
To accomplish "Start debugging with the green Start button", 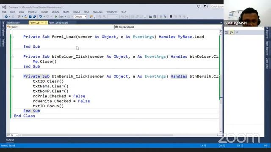I will (59, 17).
